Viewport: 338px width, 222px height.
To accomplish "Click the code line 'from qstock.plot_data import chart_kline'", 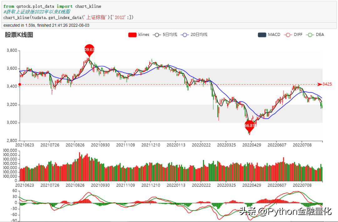I will coord(52,6).
